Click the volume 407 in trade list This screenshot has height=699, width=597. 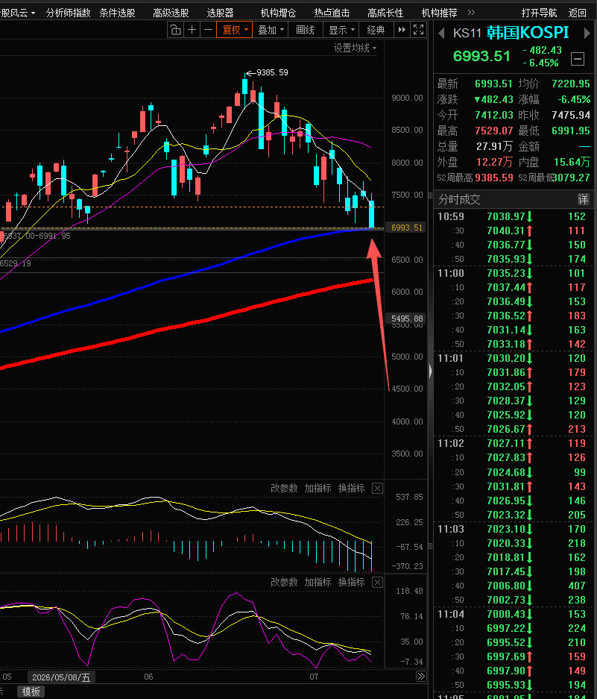click(577, 586)
